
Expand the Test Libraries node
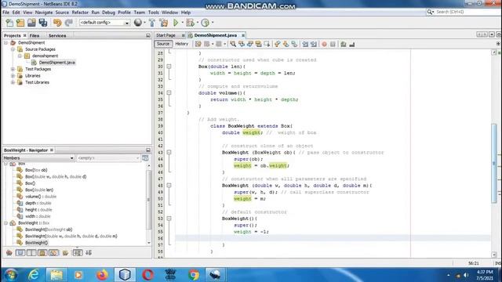click(x=13, y=82)
